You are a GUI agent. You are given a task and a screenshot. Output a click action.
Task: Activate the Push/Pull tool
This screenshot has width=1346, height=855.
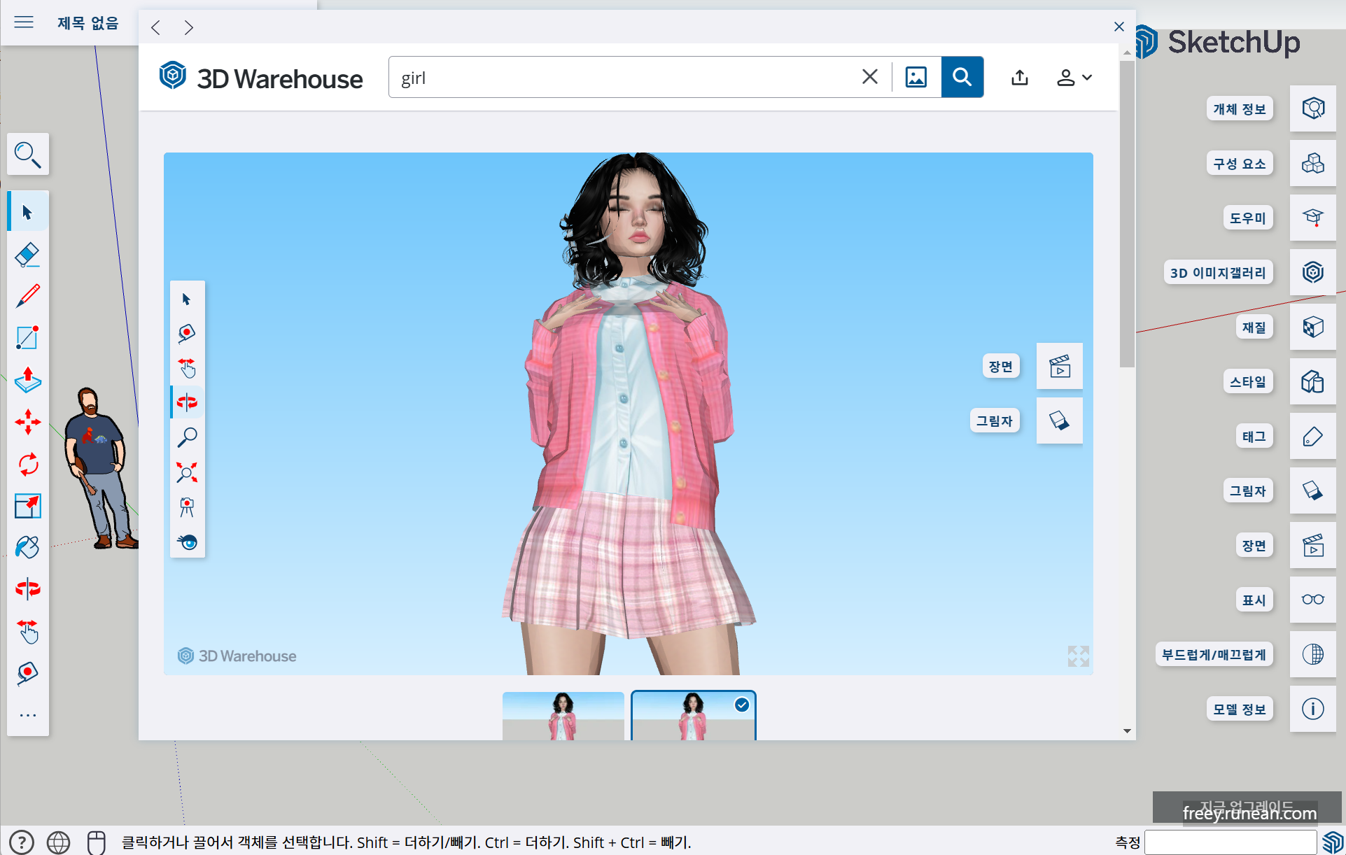click(x=27, y=381)
